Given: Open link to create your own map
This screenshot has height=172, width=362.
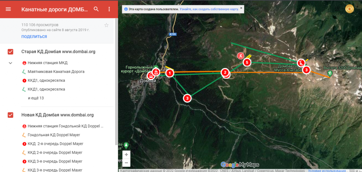Looking at the screenshot, I should tap(209, 8).
